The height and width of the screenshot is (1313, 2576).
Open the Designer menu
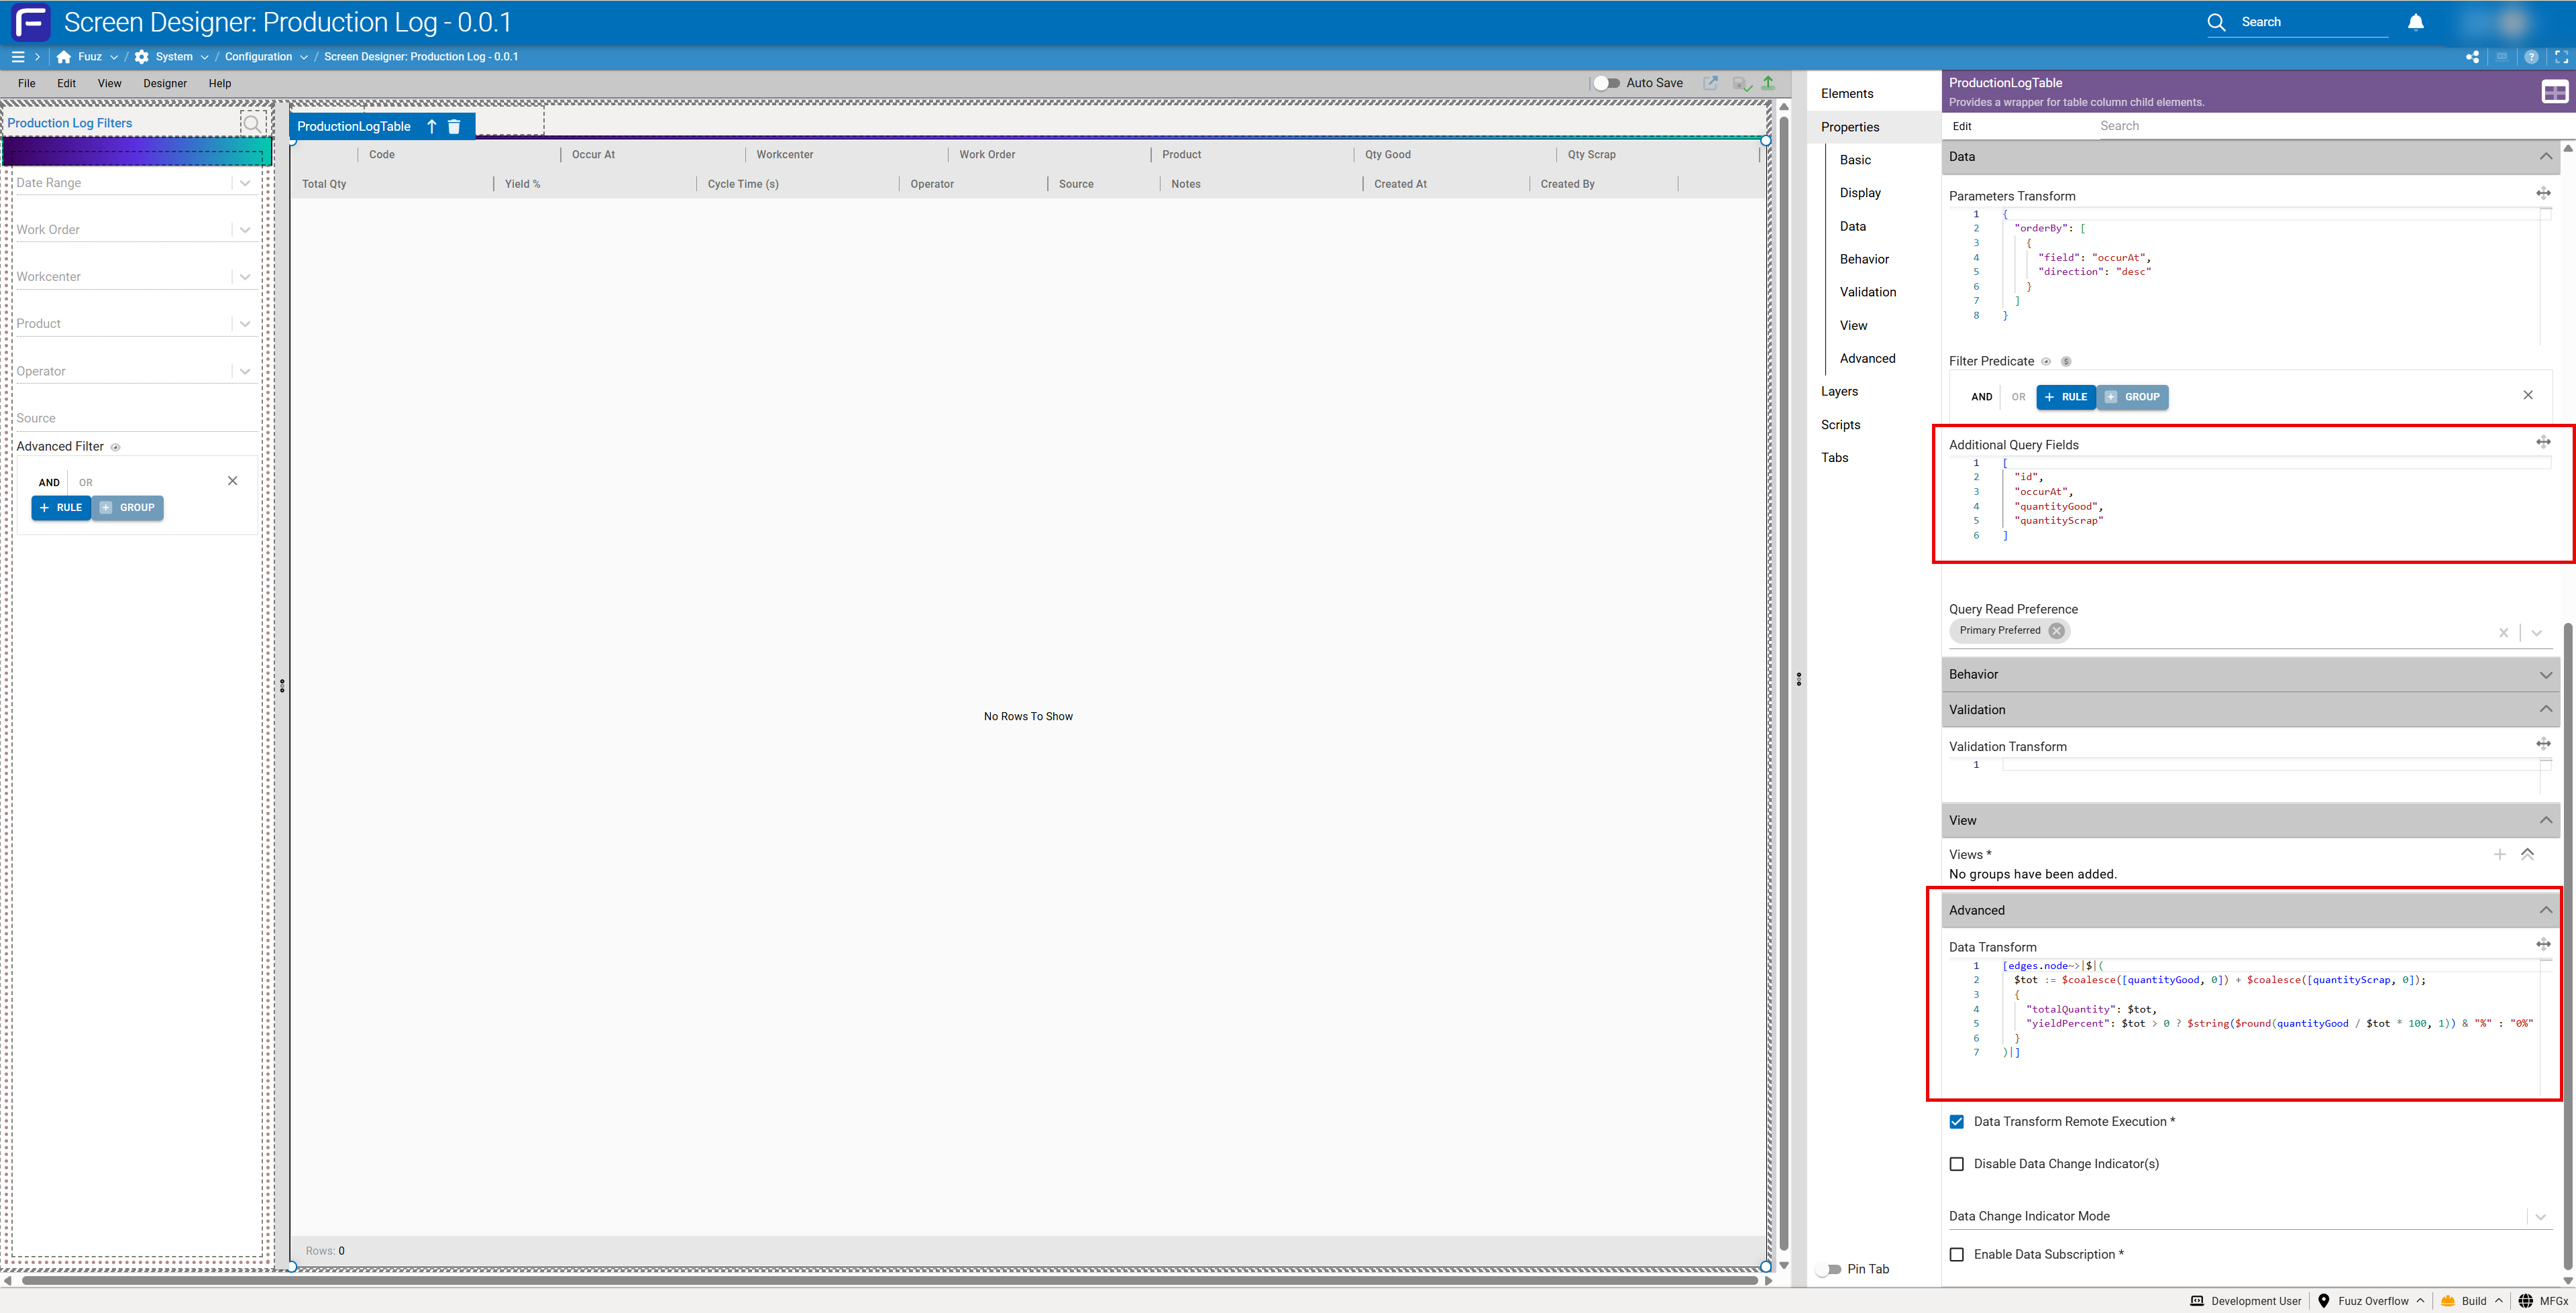tap(165, 84)
